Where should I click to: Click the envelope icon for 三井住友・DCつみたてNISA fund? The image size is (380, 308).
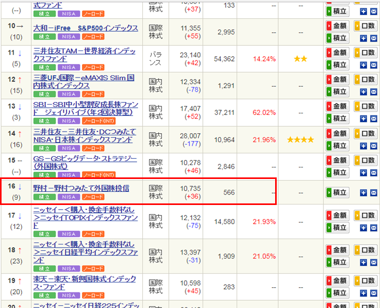373,146
